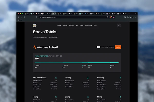Open the GitA bookmarks folder

(20, 20)
